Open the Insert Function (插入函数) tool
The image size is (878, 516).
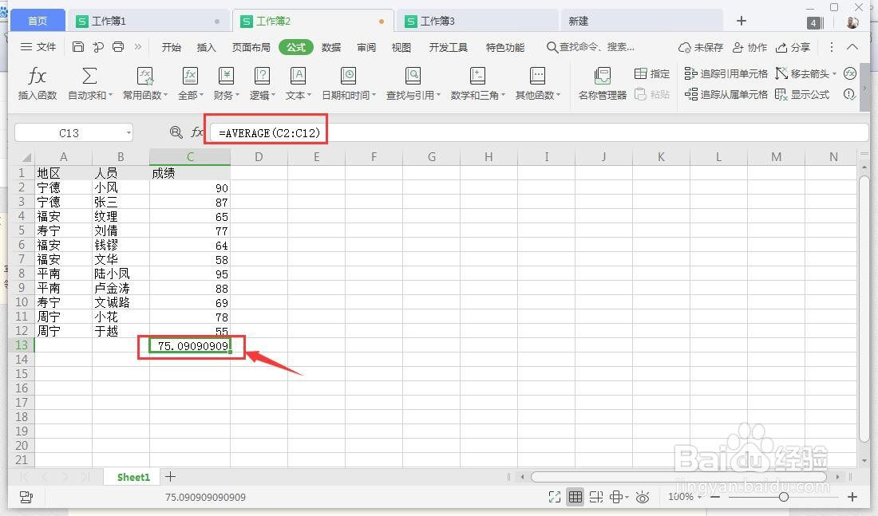pyautogui.click(x=37, y=83)
